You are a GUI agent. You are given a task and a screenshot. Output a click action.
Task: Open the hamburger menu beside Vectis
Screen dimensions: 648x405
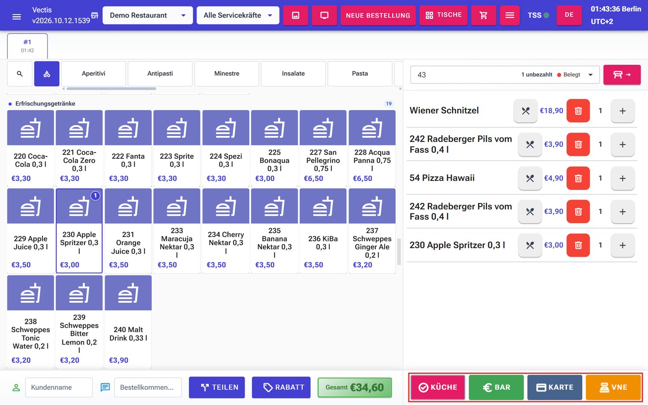tap(16, 16)
